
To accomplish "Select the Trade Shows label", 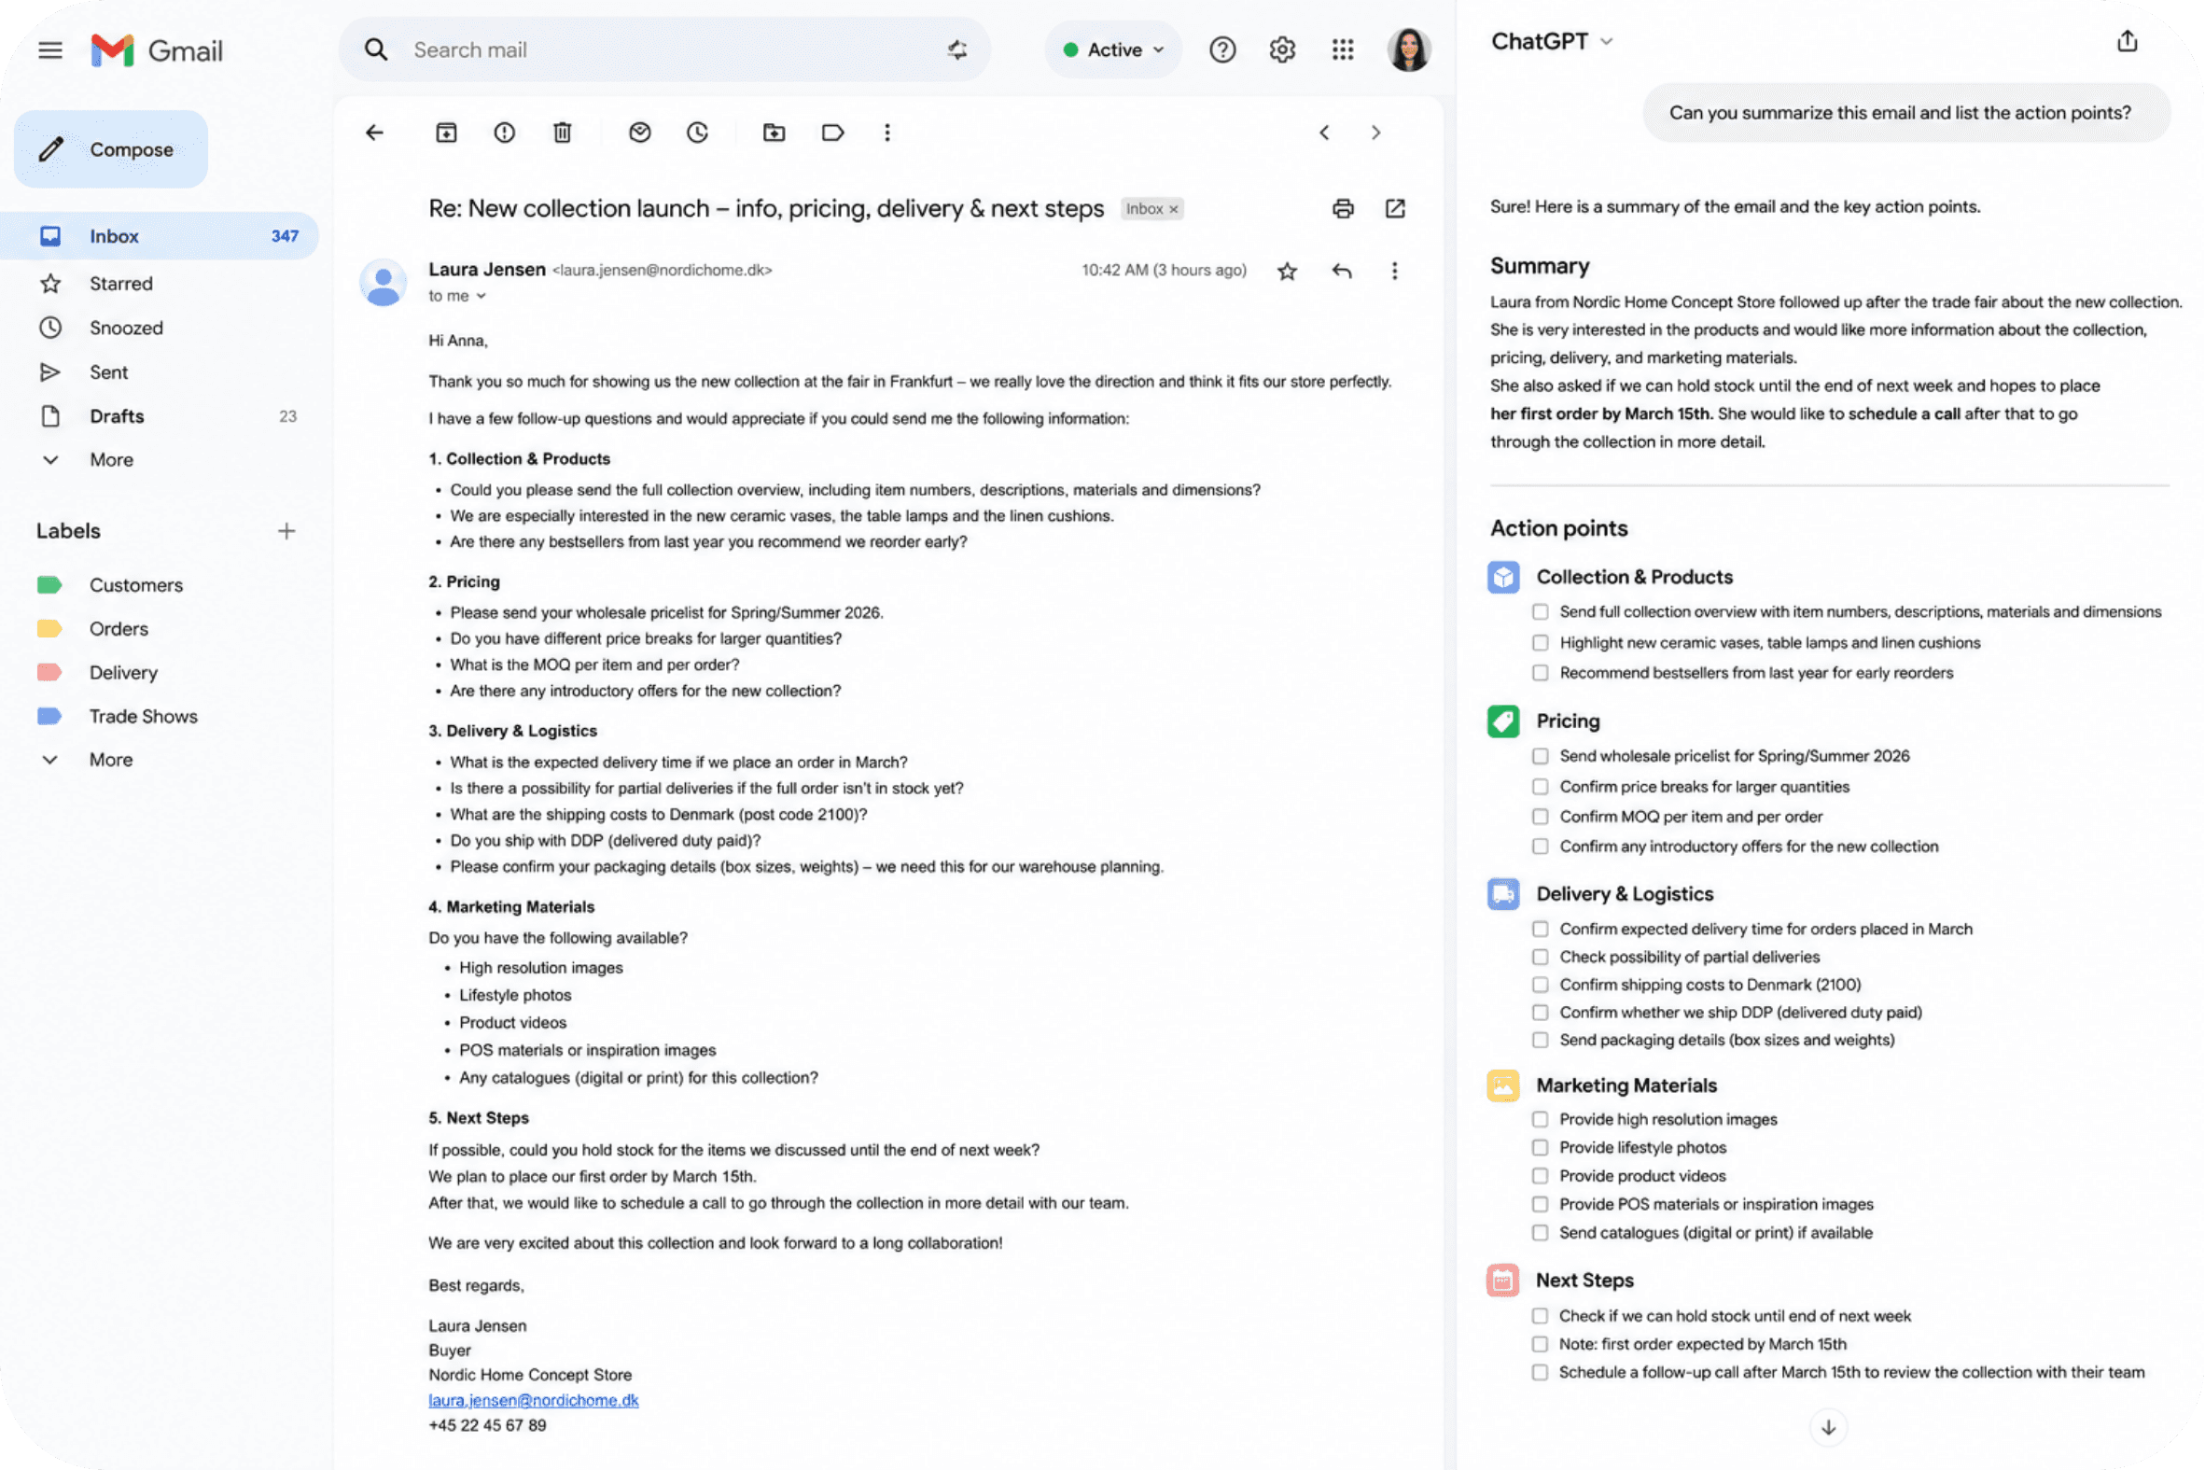I will click(x=143, y=716).
